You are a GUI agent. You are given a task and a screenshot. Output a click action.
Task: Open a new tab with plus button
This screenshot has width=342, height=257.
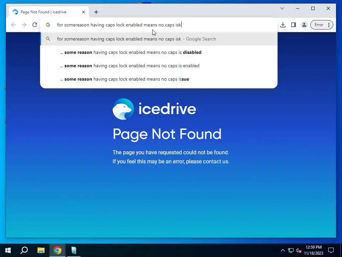point(96,12)
